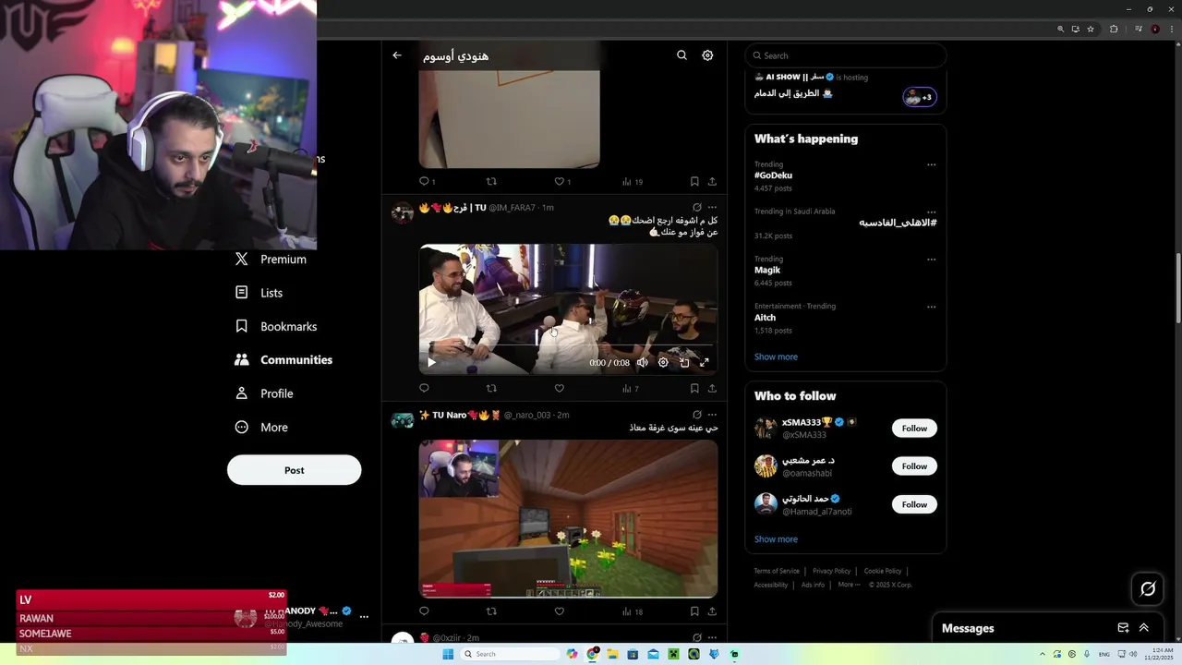Open Profile in the sidebar
The height and width of the screenshot is (665, 1182).
[263, 393]
